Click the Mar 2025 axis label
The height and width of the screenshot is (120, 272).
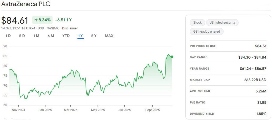(x=71, y=110)
